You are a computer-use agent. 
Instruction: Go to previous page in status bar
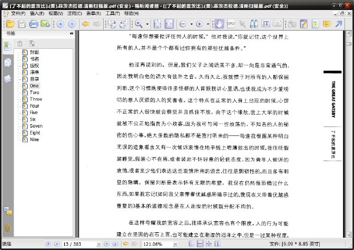57,244
